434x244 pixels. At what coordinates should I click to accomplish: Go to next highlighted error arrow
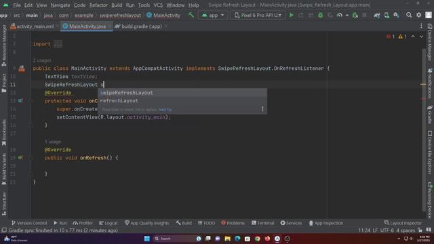pyautogui.click(x=421, y=37)
